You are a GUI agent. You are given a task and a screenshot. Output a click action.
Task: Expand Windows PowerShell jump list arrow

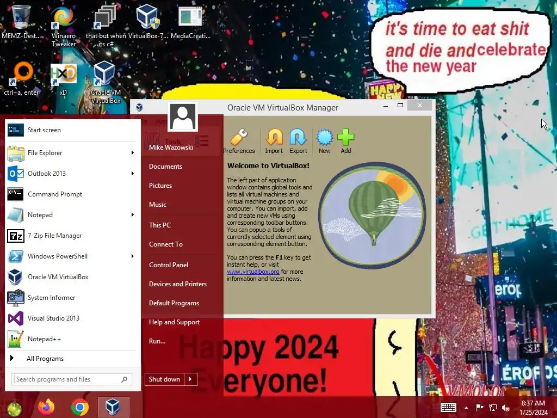[133, 256]
